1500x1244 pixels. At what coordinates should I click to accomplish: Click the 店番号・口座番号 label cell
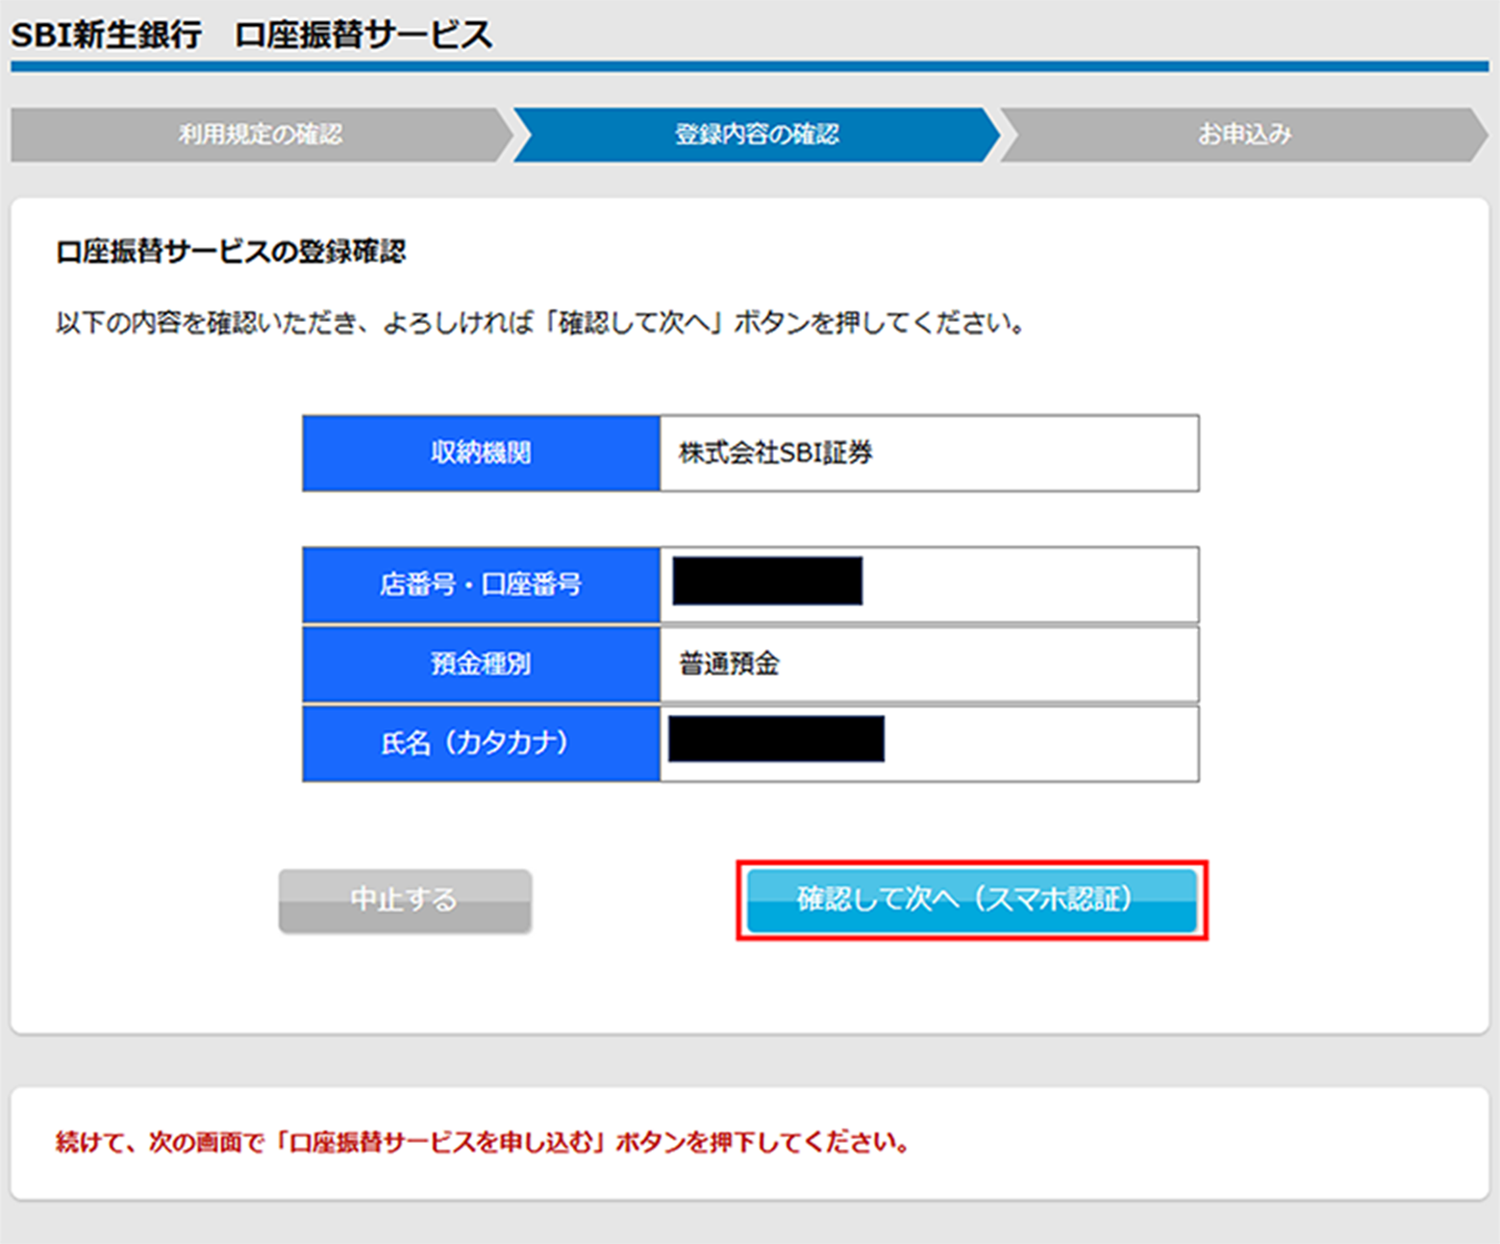pos(482,585)
